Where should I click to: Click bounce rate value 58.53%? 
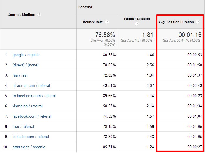pyautogui.click(x=109, y=106)
